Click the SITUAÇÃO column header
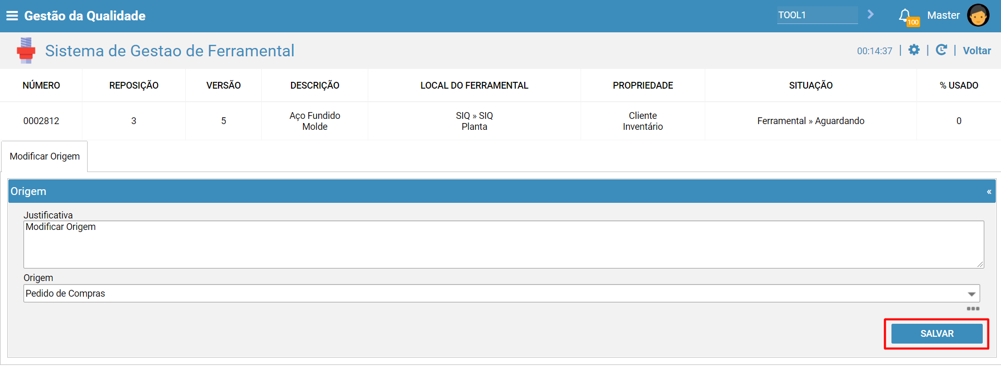1001x366 pixels. [811, 86]
